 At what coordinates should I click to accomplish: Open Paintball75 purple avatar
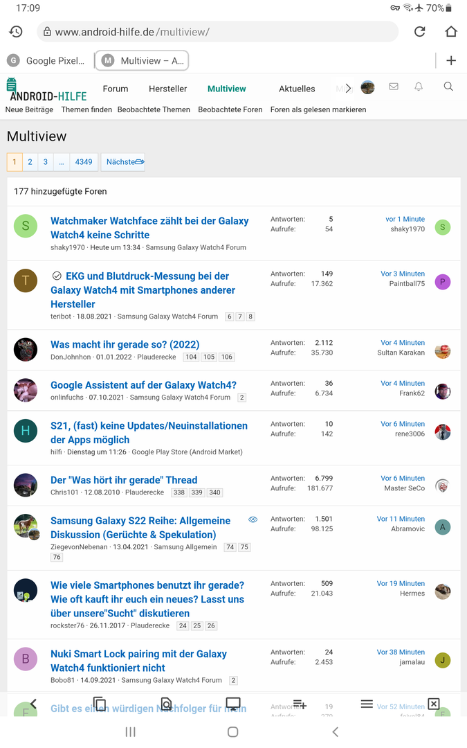443,281
